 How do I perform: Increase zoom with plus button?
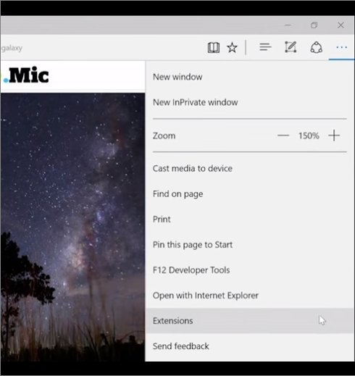click(x=334, y=135)
